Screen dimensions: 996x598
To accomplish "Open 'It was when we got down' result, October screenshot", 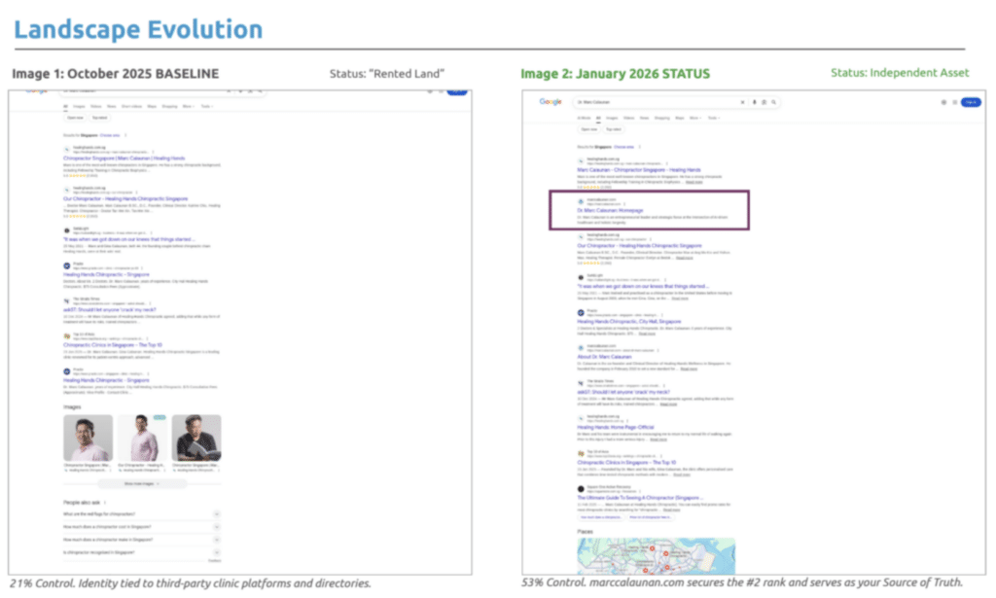I will [x=128, y=239].
